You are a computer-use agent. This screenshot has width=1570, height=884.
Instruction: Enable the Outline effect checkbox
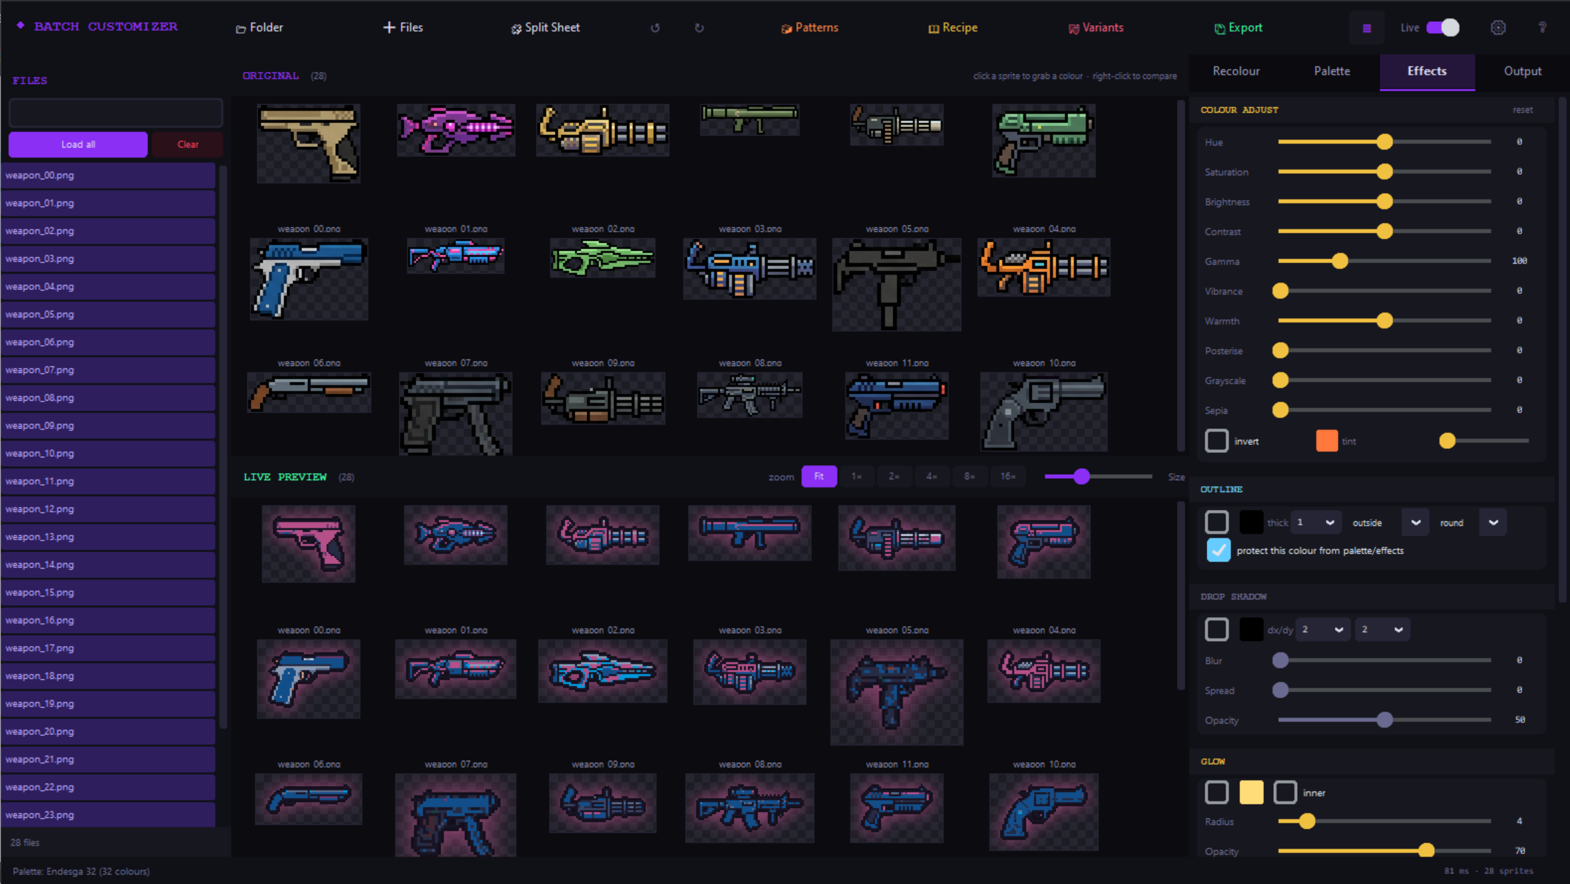[x=1216, y=522]
